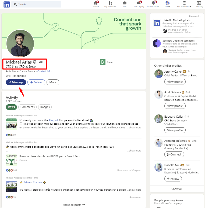Open Armand Thiberge's name link
This screenshot has height=208, width=205.
coord(176,141)
